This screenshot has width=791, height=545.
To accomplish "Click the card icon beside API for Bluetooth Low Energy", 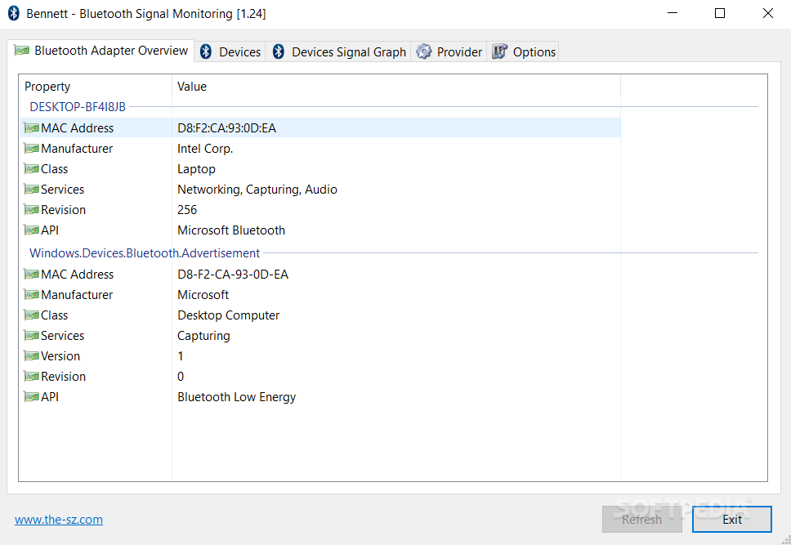I will click(x=32, y=397).
